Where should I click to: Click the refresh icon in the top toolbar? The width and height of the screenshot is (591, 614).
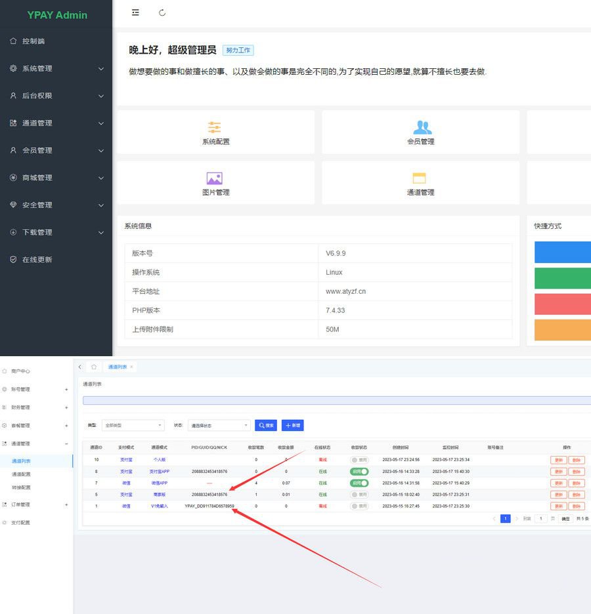(162, 12)
